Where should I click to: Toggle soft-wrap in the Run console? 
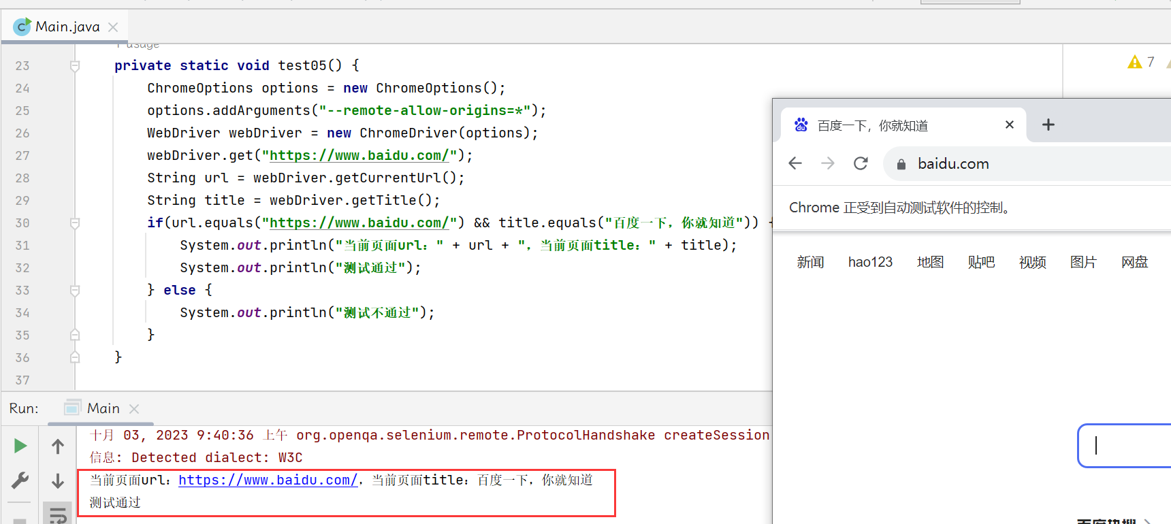(58, 514)
